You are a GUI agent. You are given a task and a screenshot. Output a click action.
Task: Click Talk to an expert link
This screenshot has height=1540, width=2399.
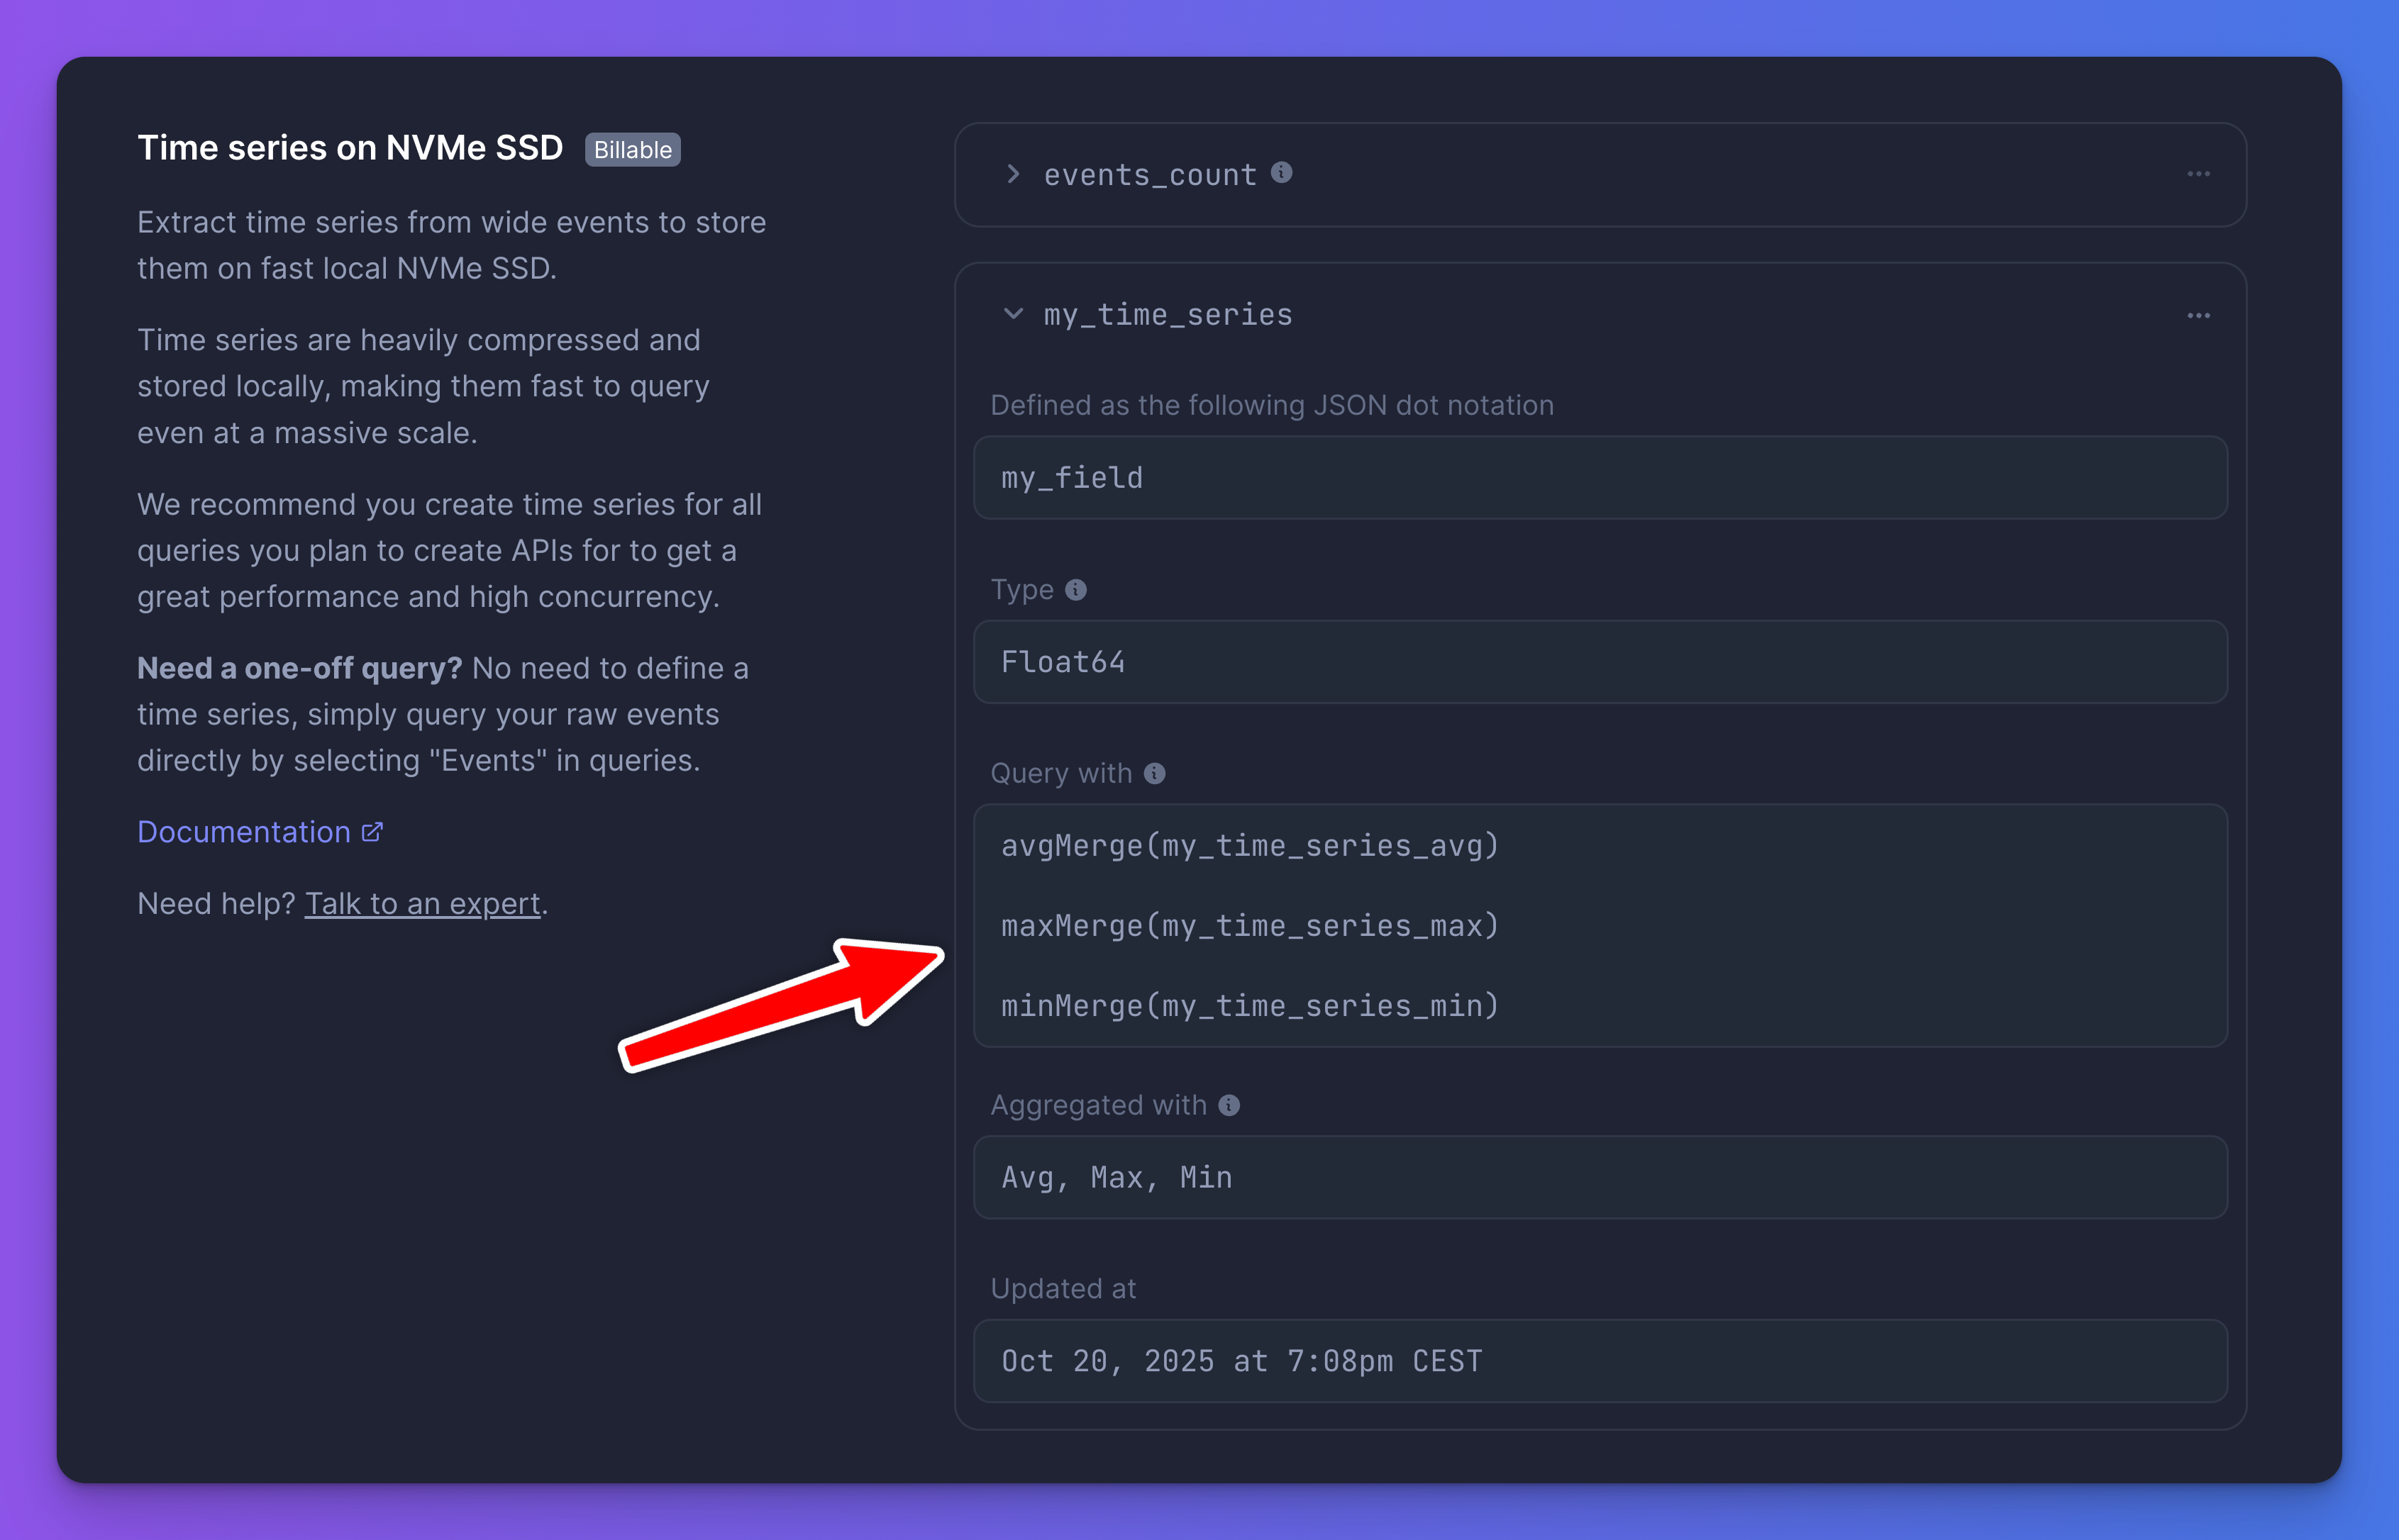click(x=422, y=904)
